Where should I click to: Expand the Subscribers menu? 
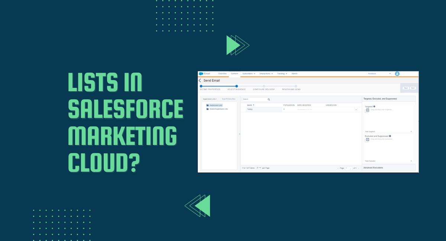point(248,74)
